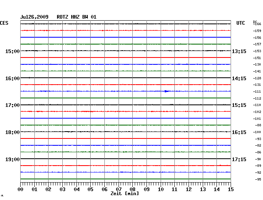This screenshot has height=200, width=263.
Task: Select the DC offset value -82
Action: coord(258,145)
